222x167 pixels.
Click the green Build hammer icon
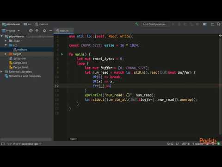pyautogui.click(x=136, y=24)
